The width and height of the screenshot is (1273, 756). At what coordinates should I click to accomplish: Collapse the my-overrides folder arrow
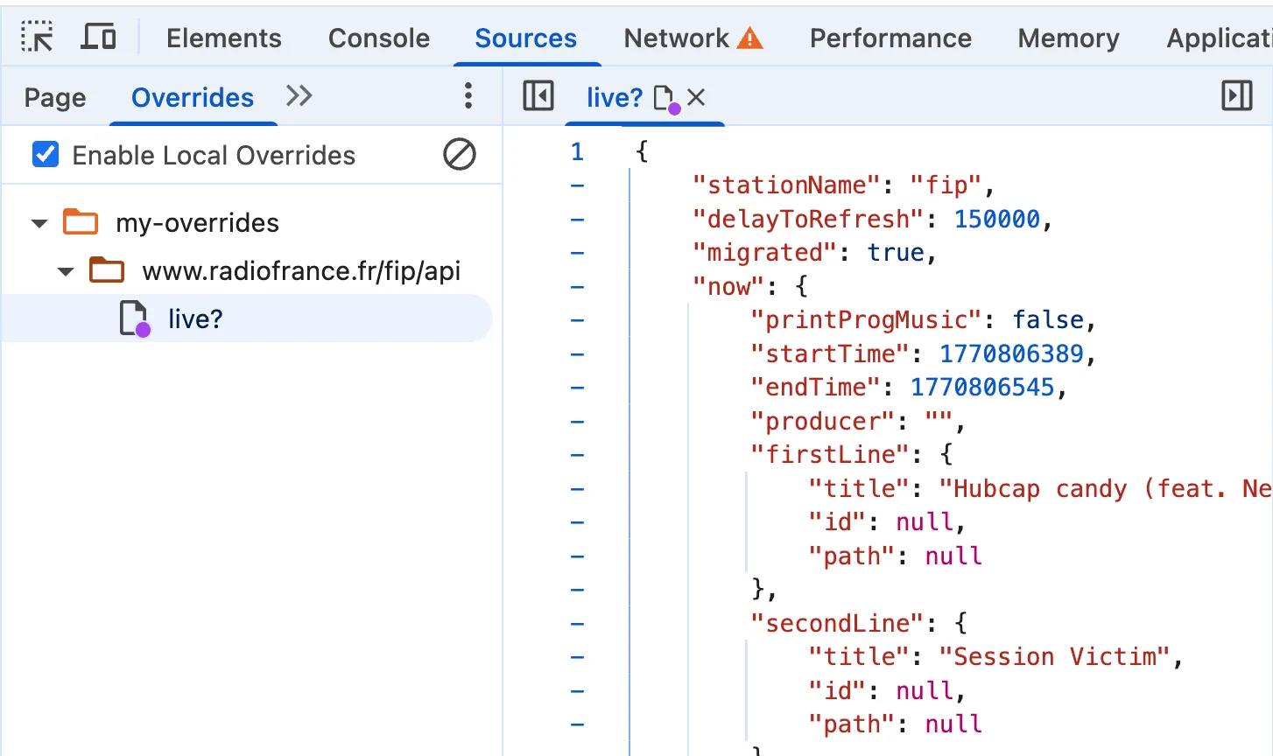coord(39,223)
